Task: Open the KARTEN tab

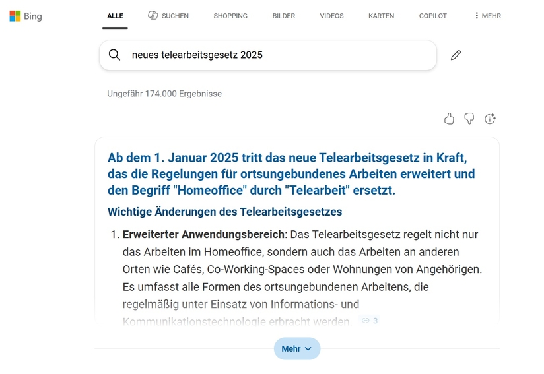Action: pos(381,16)
